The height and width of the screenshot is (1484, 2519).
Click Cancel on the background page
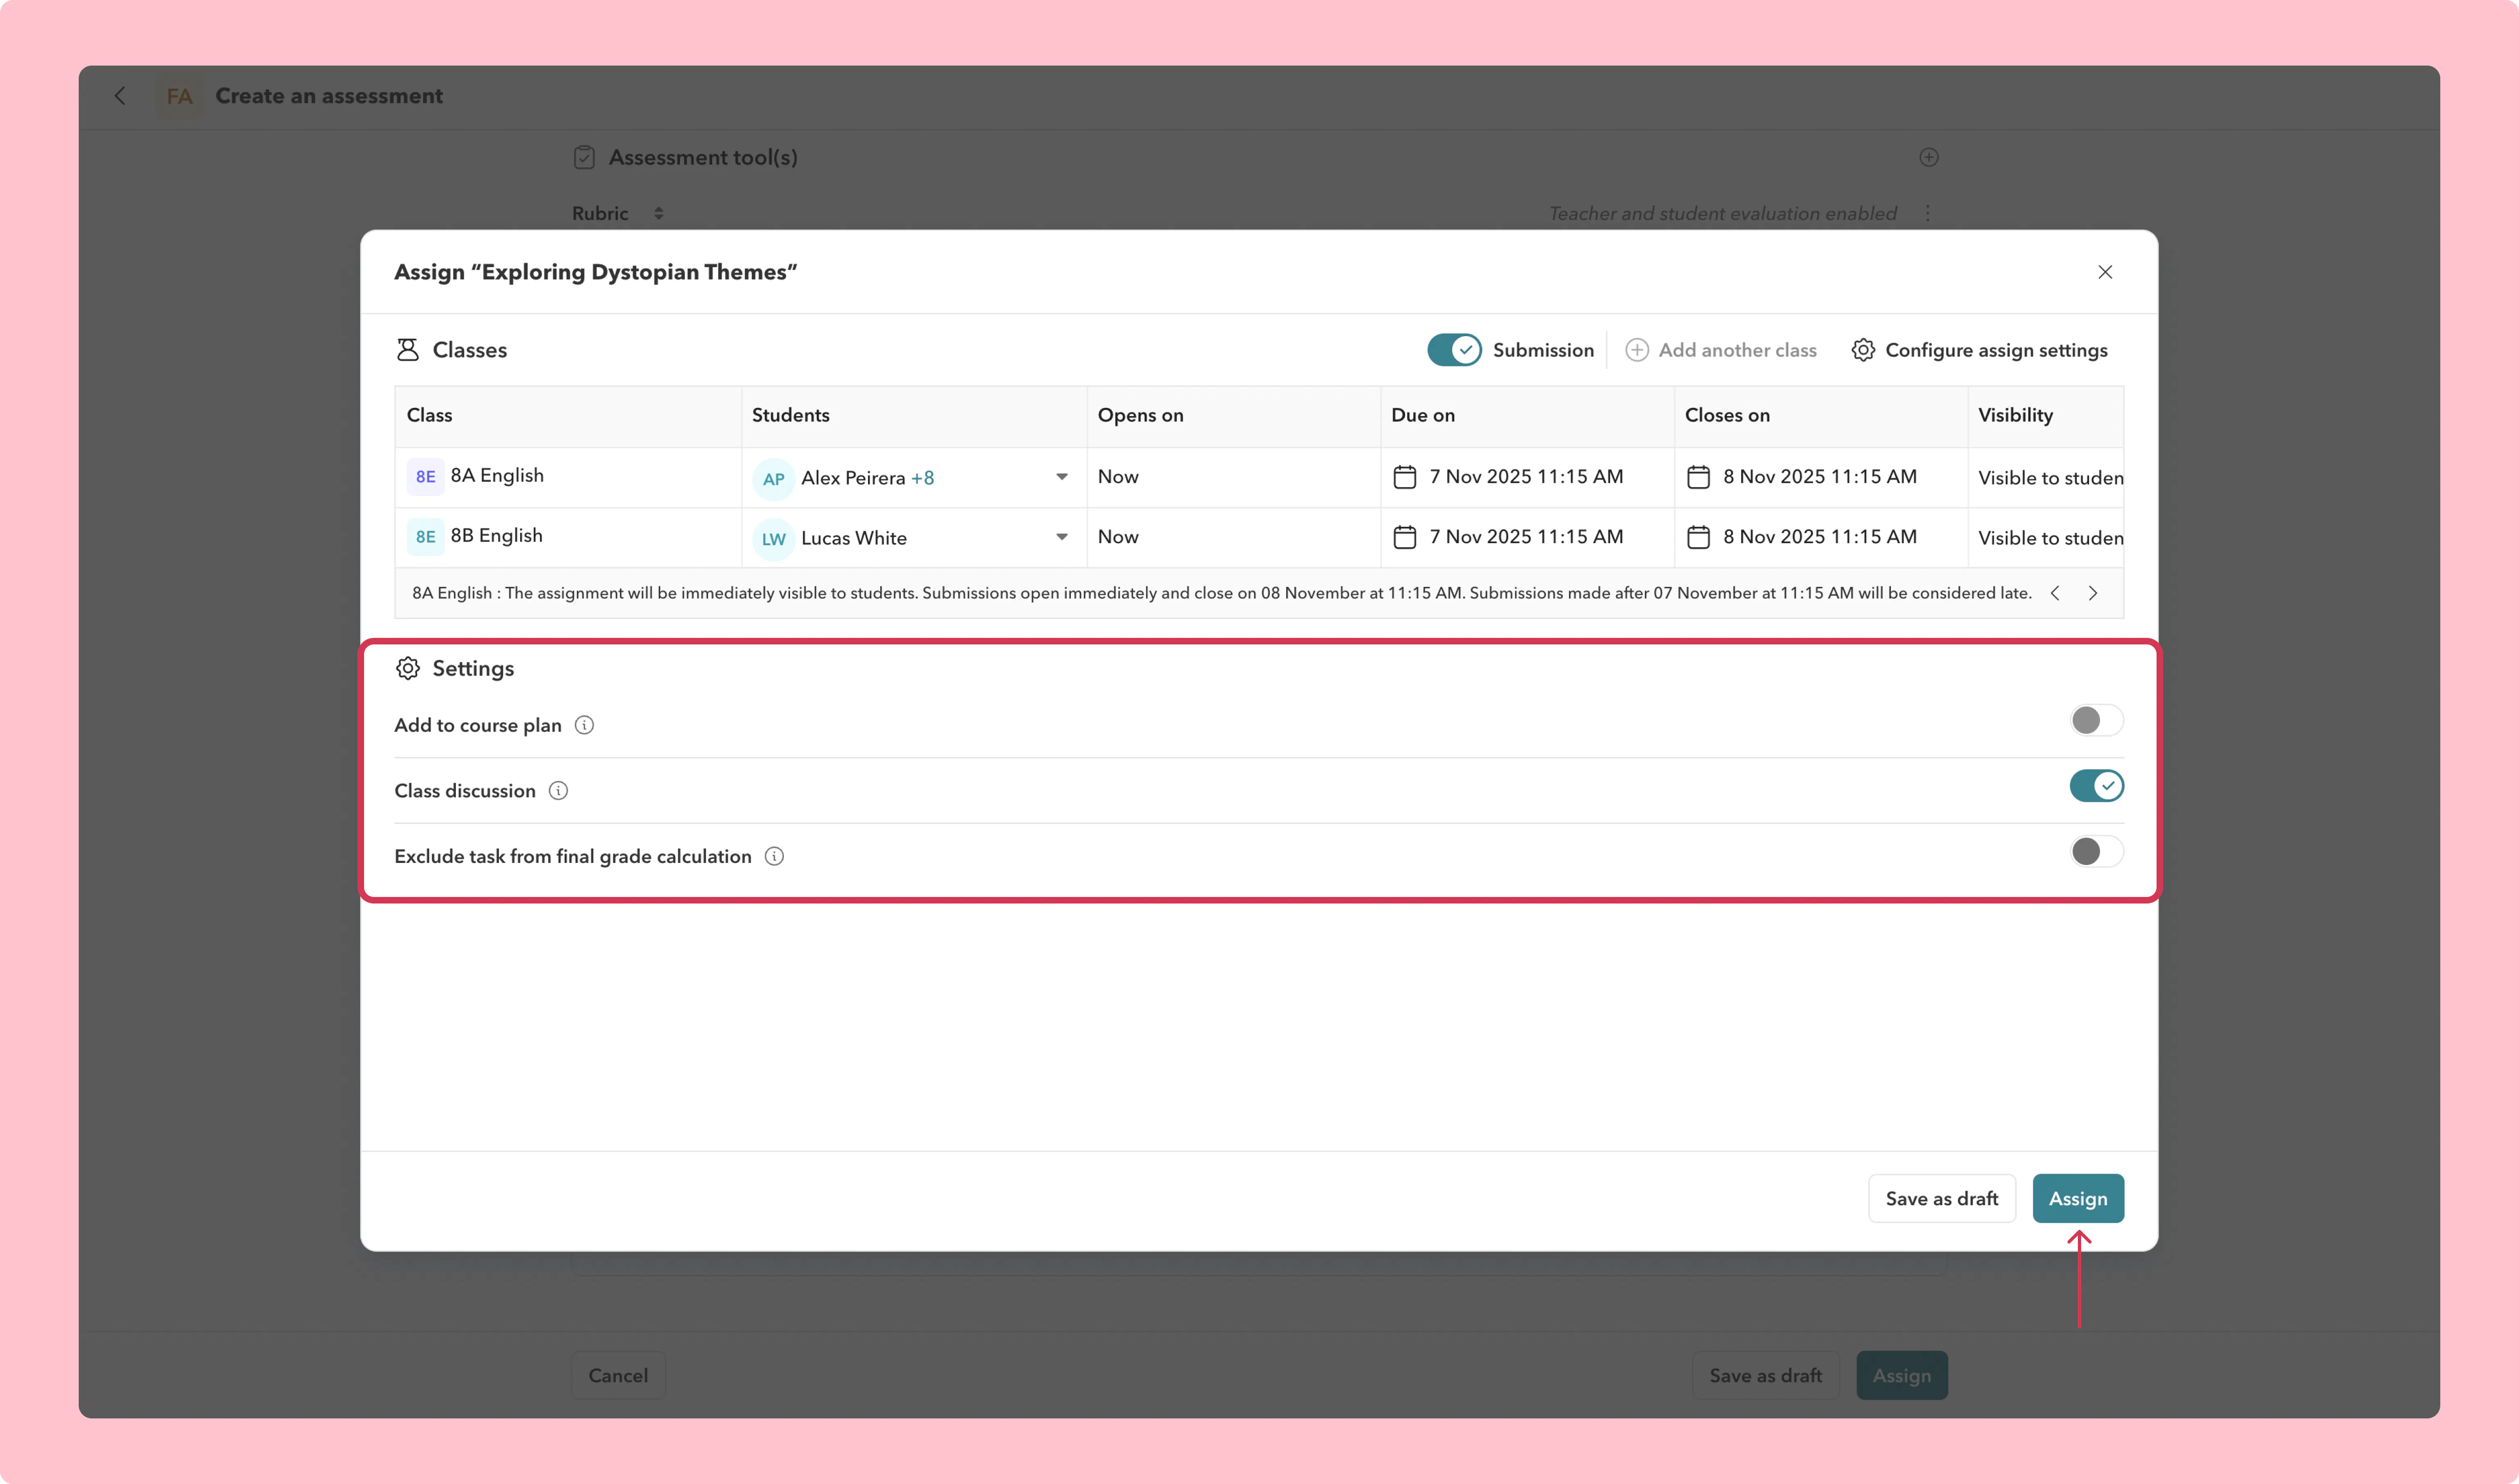coord(618,1375)
